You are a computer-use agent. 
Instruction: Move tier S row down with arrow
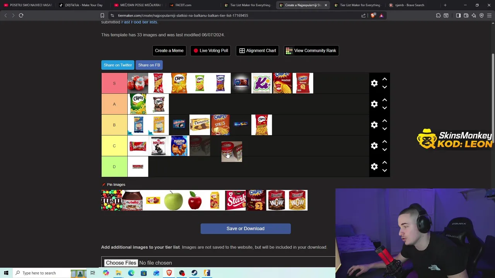[384, 87]
